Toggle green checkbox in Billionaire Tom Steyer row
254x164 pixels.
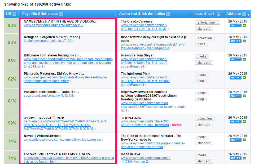click(x=244, y=59)
